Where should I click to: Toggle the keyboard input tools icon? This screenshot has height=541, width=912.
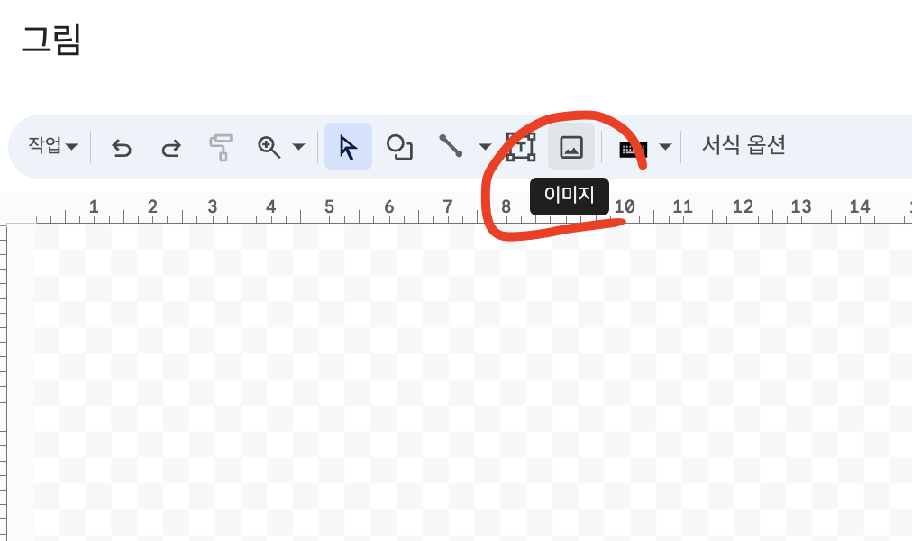tap(634, 149)
